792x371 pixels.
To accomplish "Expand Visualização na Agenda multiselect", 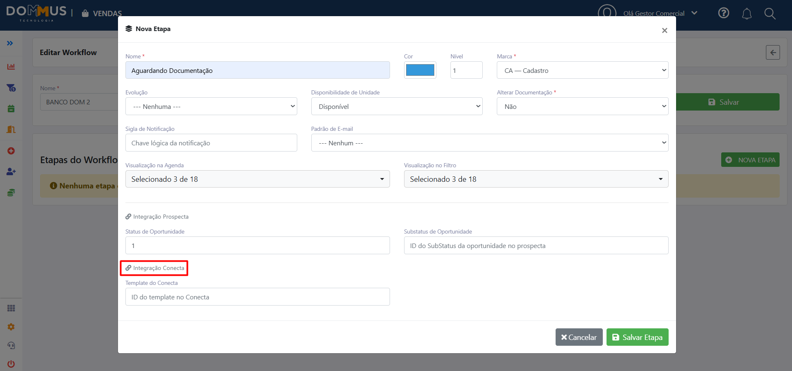I will [x=258, y=179].
